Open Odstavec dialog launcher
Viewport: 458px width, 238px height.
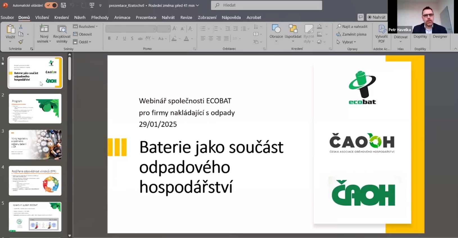click(264, 49)
